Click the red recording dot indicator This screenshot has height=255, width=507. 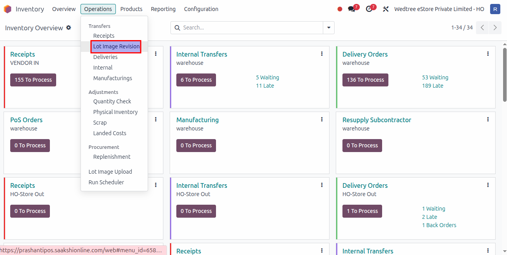click(340, 9)
